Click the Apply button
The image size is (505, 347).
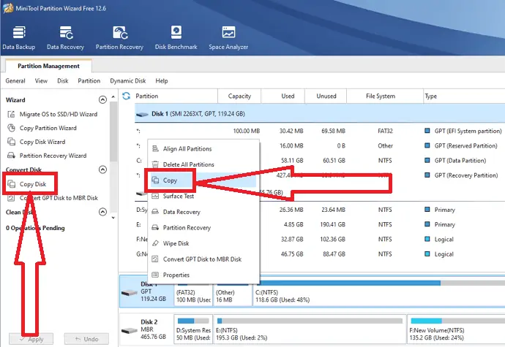point(31,339)
